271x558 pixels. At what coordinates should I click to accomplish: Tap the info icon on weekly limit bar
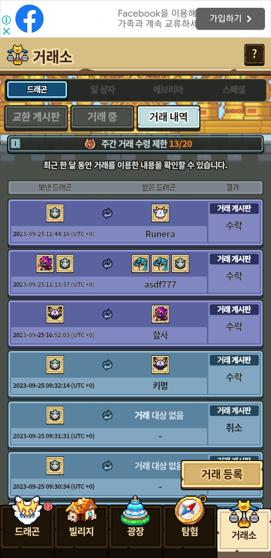point(15,144)
